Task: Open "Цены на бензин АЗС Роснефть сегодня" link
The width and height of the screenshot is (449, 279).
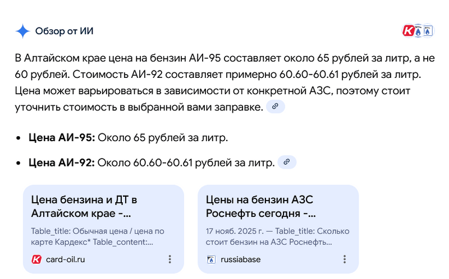Action: tap(261, 206)
